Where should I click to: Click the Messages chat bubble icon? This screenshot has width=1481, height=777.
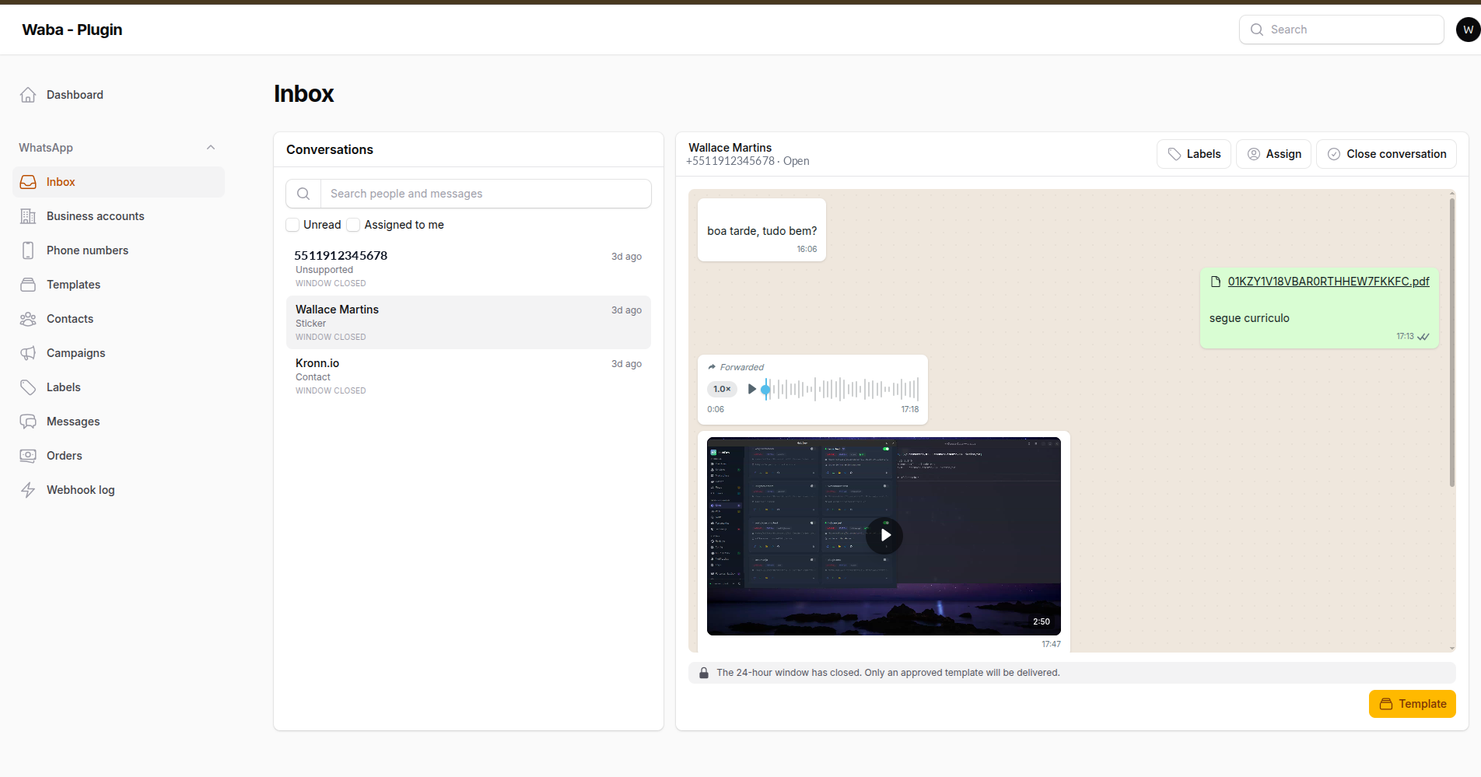(28, 422)
